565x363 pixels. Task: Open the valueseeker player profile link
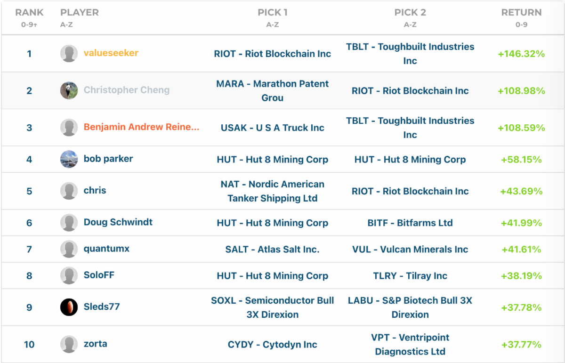click(111, 53)
